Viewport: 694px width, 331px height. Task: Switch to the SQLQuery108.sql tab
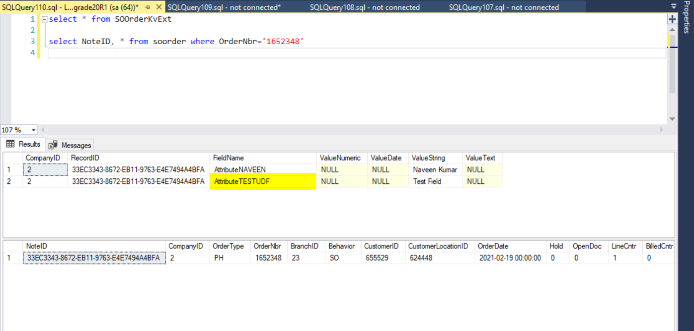point(365,7)
